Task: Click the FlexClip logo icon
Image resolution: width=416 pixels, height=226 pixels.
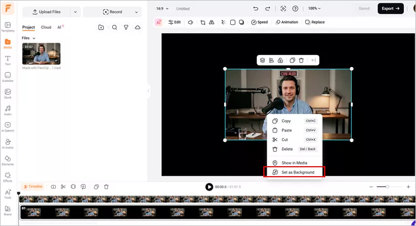Action: pyautogui.click(x=8, y=8)
